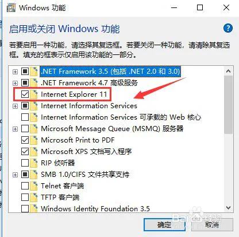Click the RIP 侦听器 folder icon
Viewport: 239px width, 237px height.
34,163
